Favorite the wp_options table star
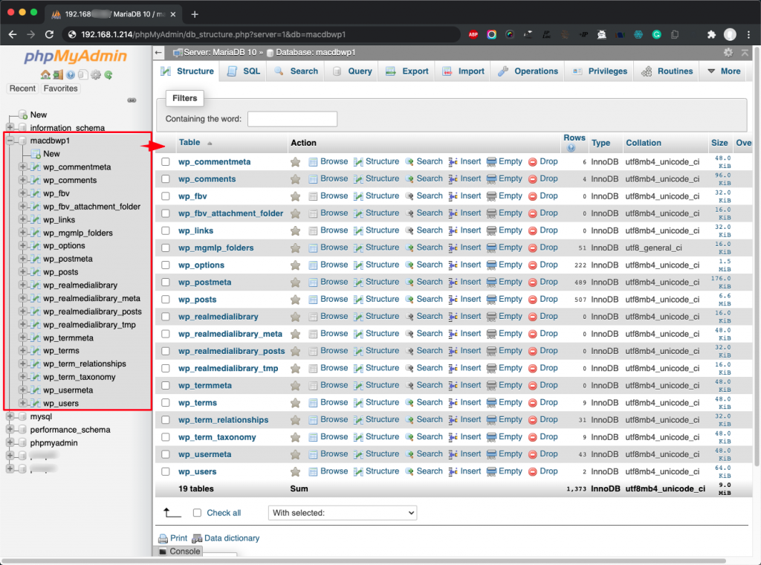Image resolution: width=761 pixels, height=565 pixels. pos(295,265)
